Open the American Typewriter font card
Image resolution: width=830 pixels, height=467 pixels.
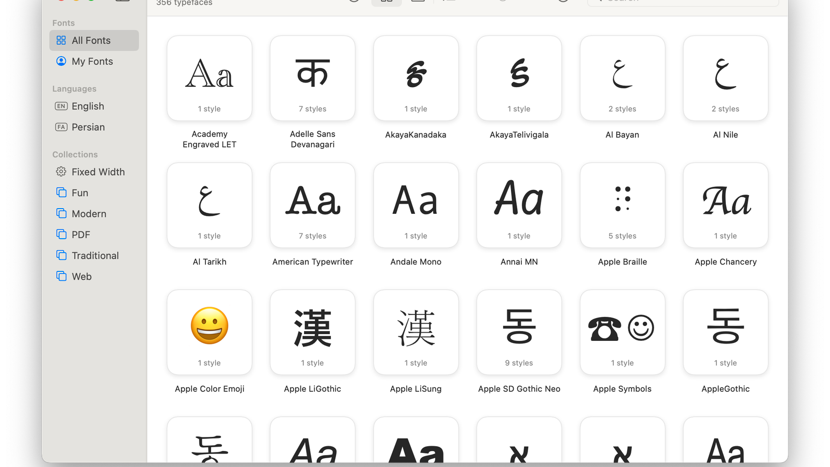click(x=312, y=205)
